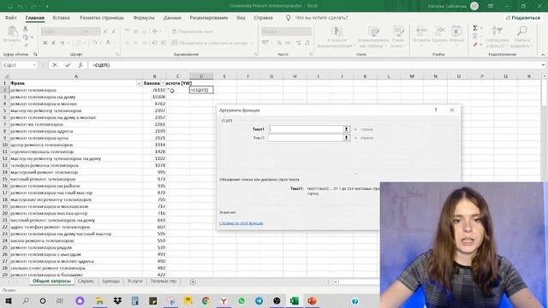Open Windows Start menu
The width and height of the screenshot is (548, 308).
coord(8,300)
